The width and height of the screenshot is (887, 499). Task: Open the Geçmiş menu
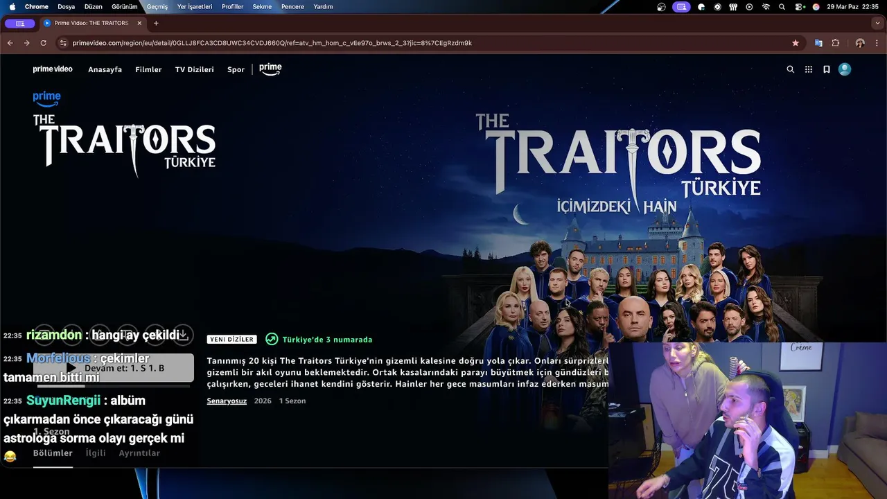point(157,7)
